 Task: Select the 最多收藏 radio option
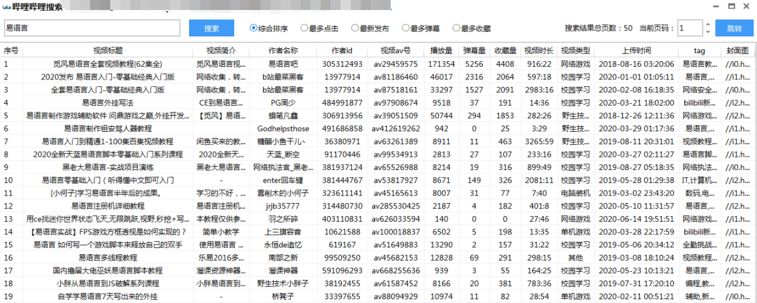[471, 28]
